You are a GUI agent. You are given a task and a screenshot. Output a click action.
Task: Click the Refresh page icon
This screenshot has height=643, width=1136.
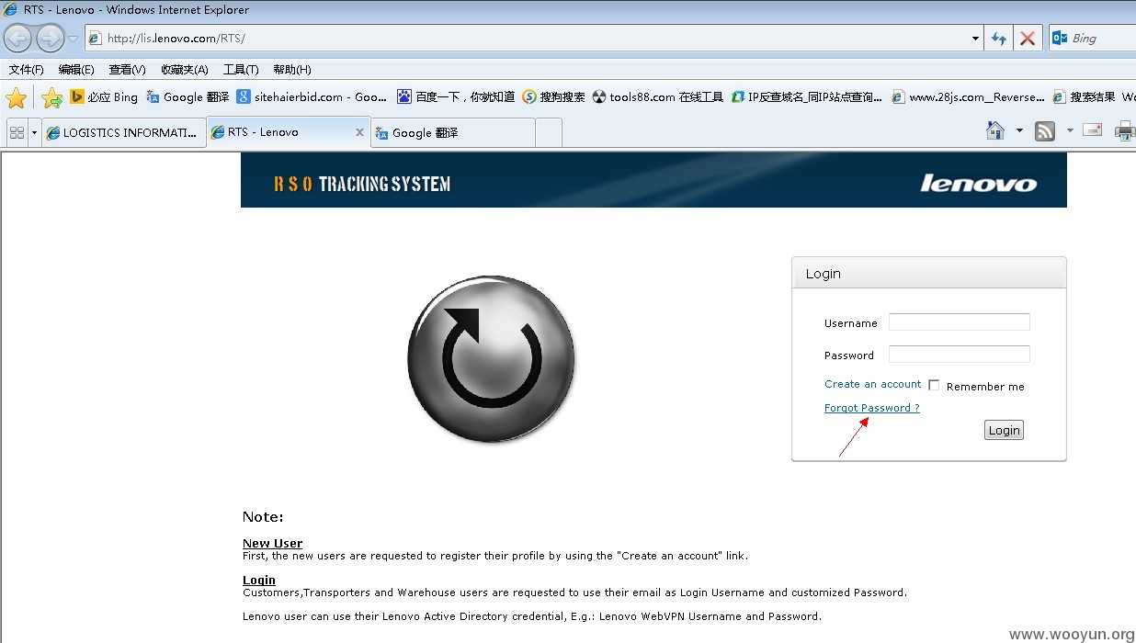[x=998, y=39]
